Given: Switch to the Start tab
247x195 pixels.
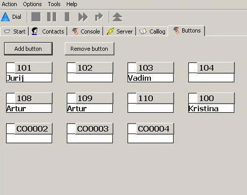Looking at the screenshot, I should 15,31.
